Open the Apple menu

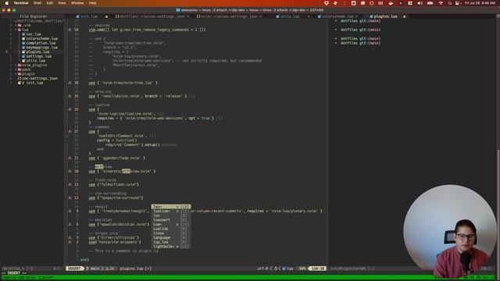[6, 3]
